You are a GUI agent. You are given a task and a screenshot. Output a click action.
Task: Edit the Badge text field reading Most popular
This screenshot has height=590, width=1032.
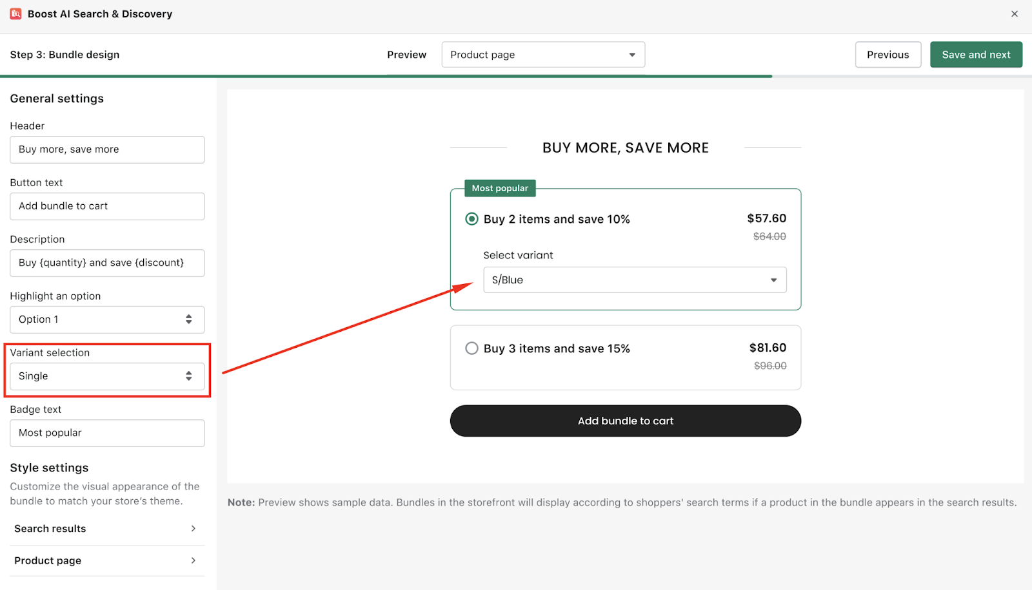click(x=106, y=432)
